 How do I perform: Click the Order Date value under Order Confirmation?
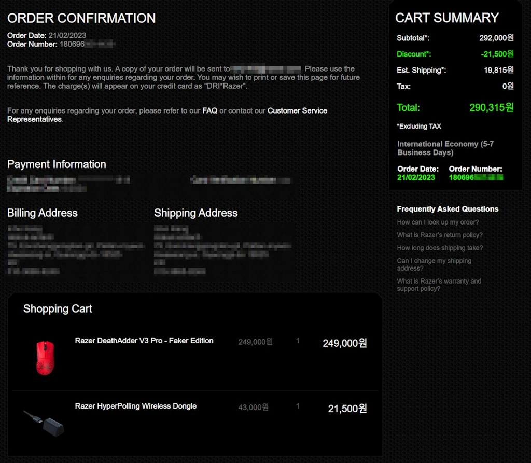[x=67, y=36]
